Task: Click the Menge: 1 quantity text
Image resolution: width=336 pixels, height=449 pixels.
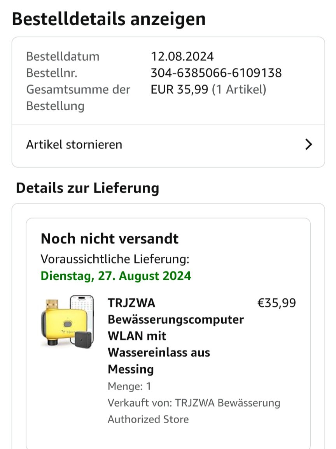Action: click(129, 387)
